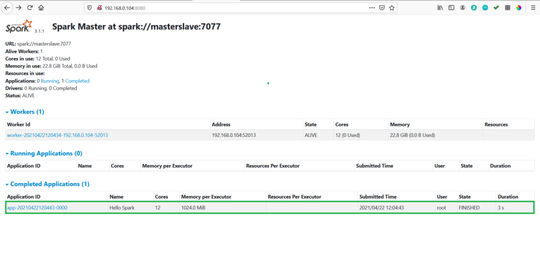This screenshot has height=273, width=540.
Task: Open the Firefox hamburger menu
Action: coord(532,8)
